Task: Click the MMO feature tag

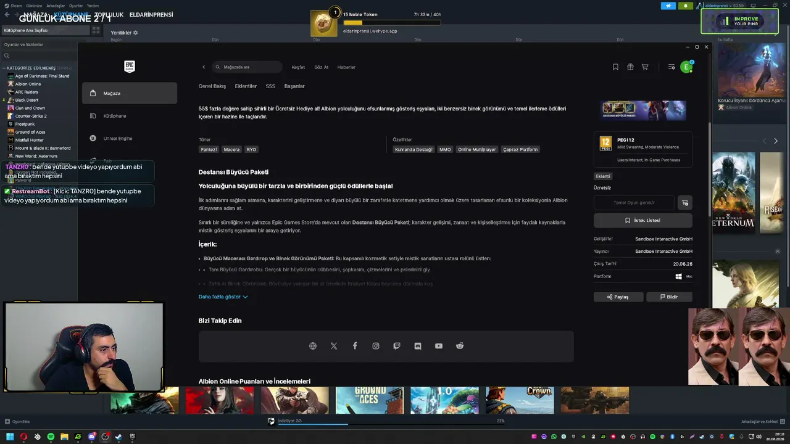Action: [445, 150]
